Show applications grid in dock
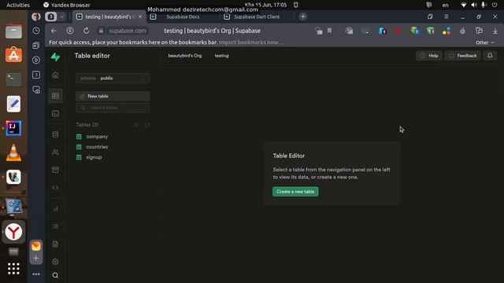504x283 pixels. pyautogui.click(x=13, y=269)
